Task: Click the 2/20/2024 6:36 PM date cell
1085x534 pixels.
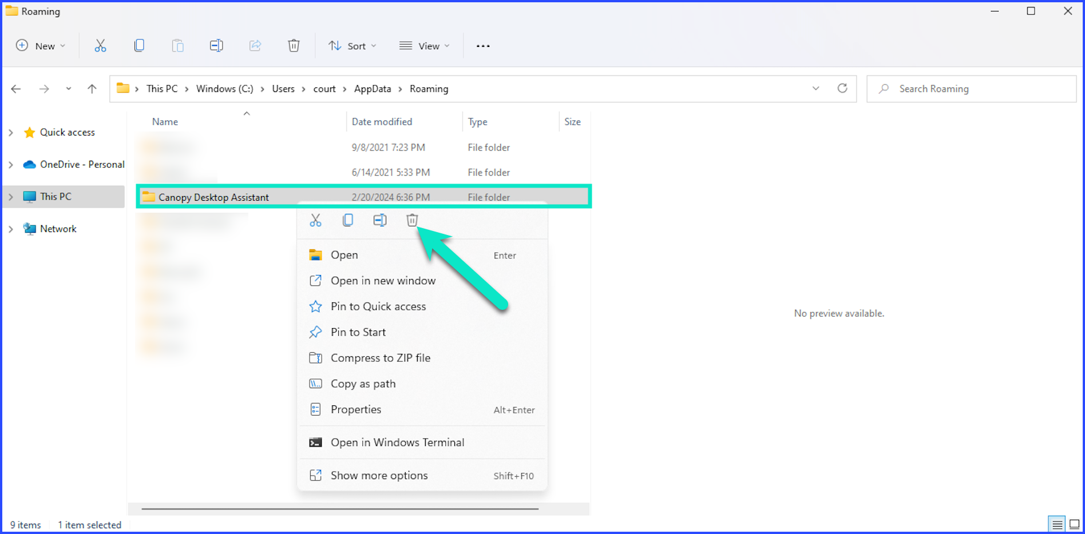Action: 391,197
